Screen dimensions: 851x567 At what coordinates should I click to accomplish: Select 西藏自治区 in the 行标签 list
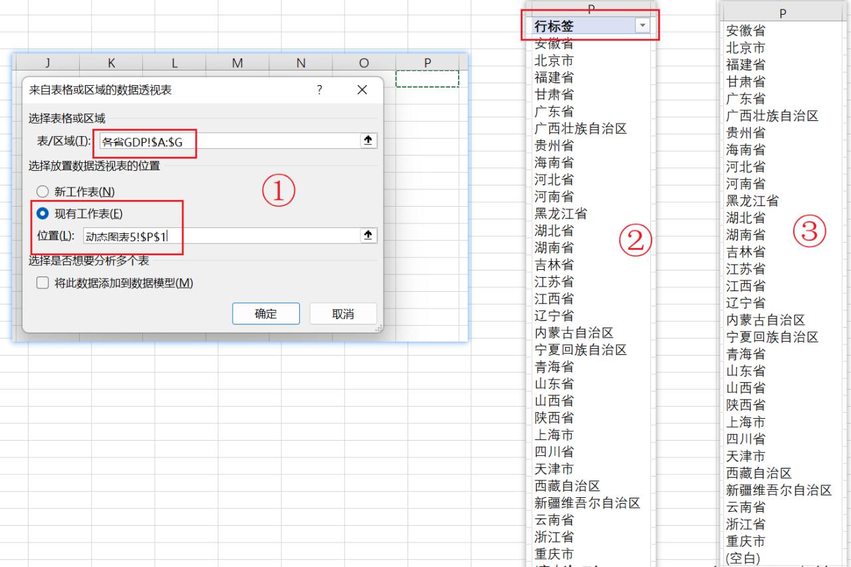(x=567, y=486)
